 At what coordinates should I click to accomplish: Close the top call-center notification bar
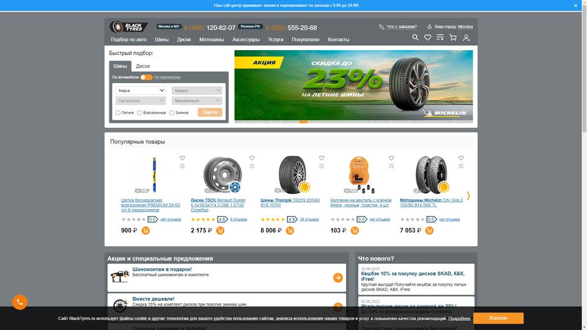[576, 5]
